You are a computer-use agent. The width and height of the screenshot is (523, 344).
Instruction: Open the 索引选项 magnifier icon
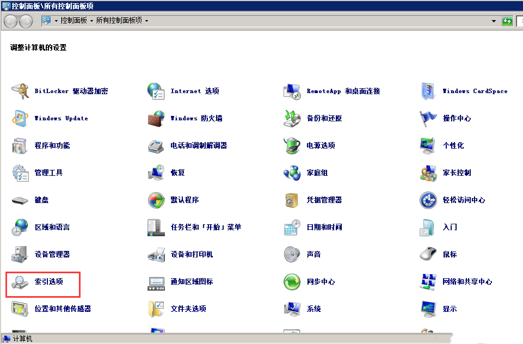tap(20, 282)
